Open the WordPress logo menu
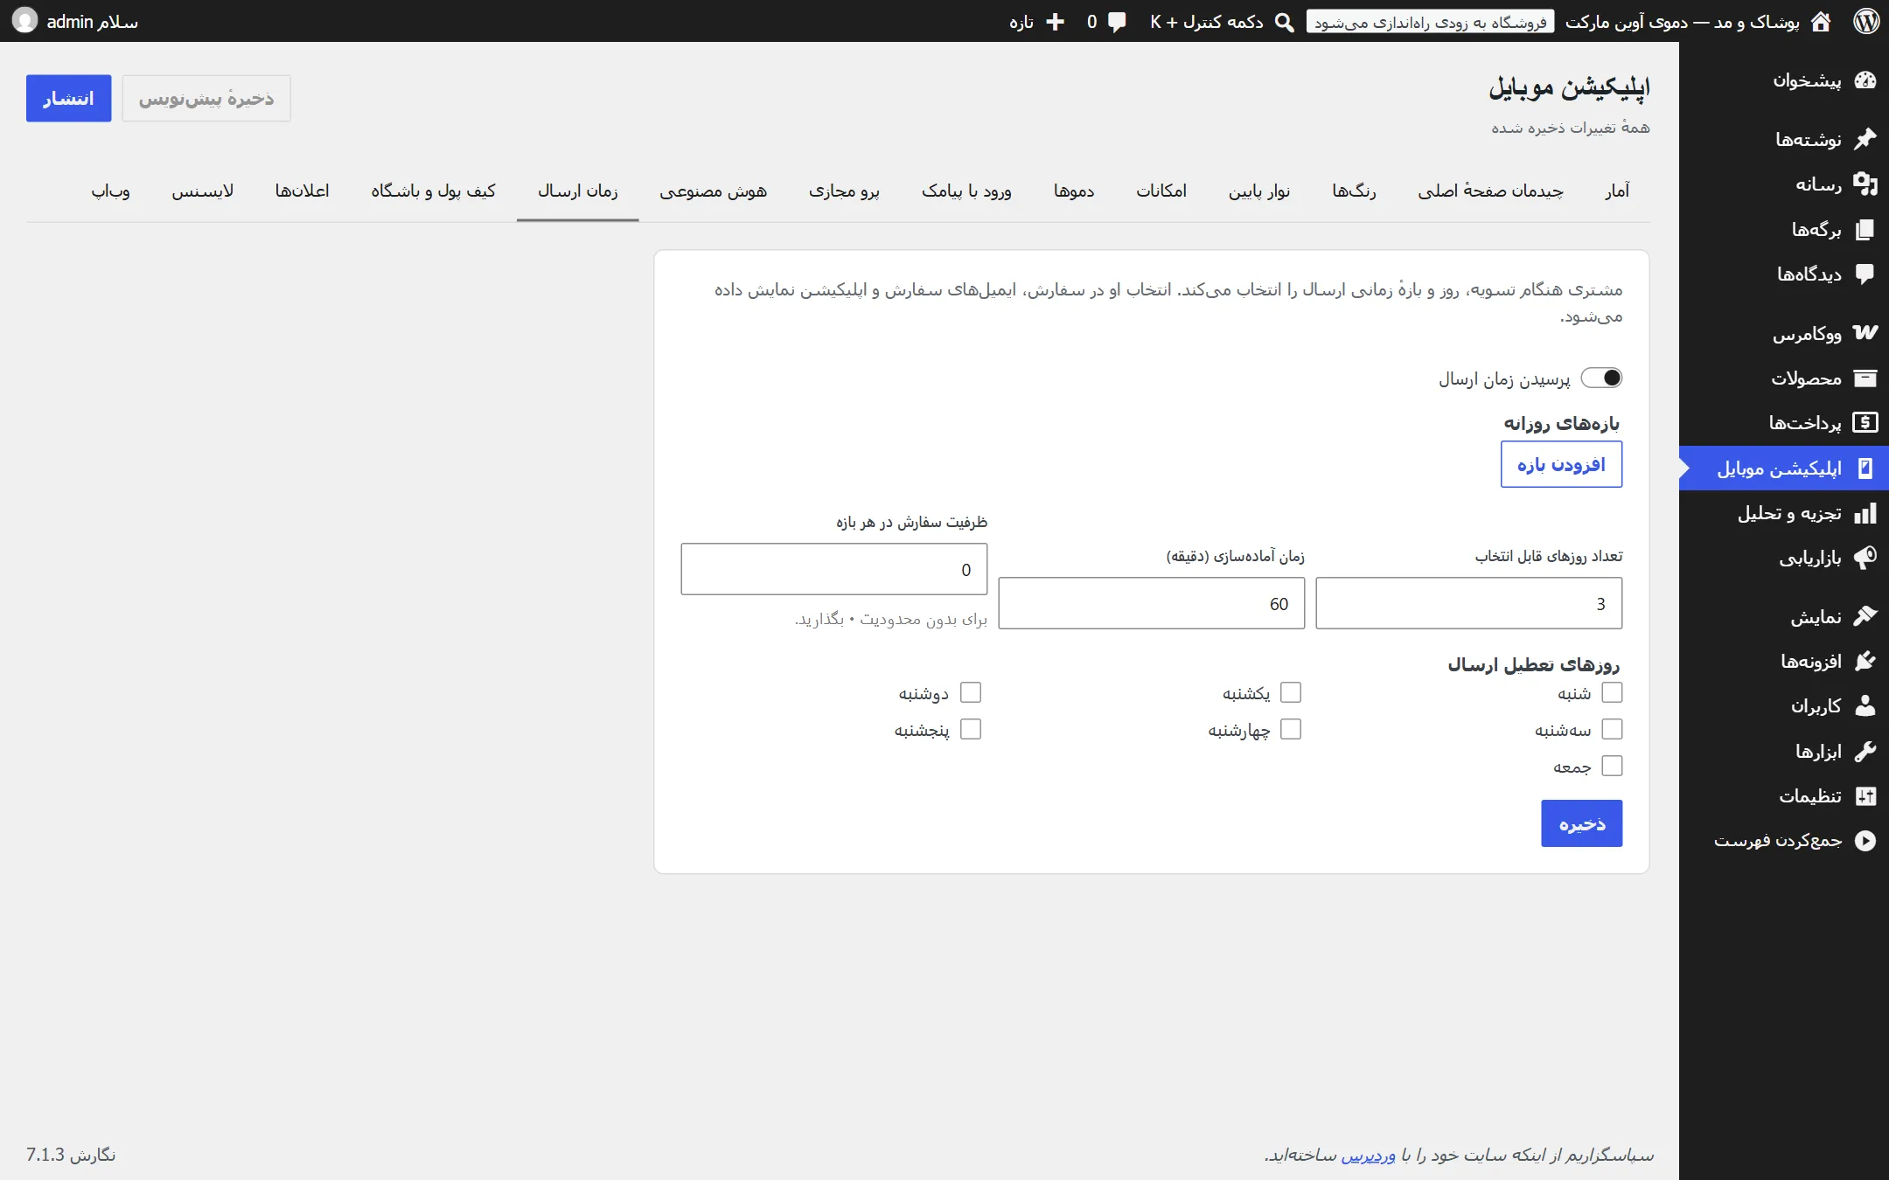Viewport: 1889px width, 1180px height. [1866, 21]
